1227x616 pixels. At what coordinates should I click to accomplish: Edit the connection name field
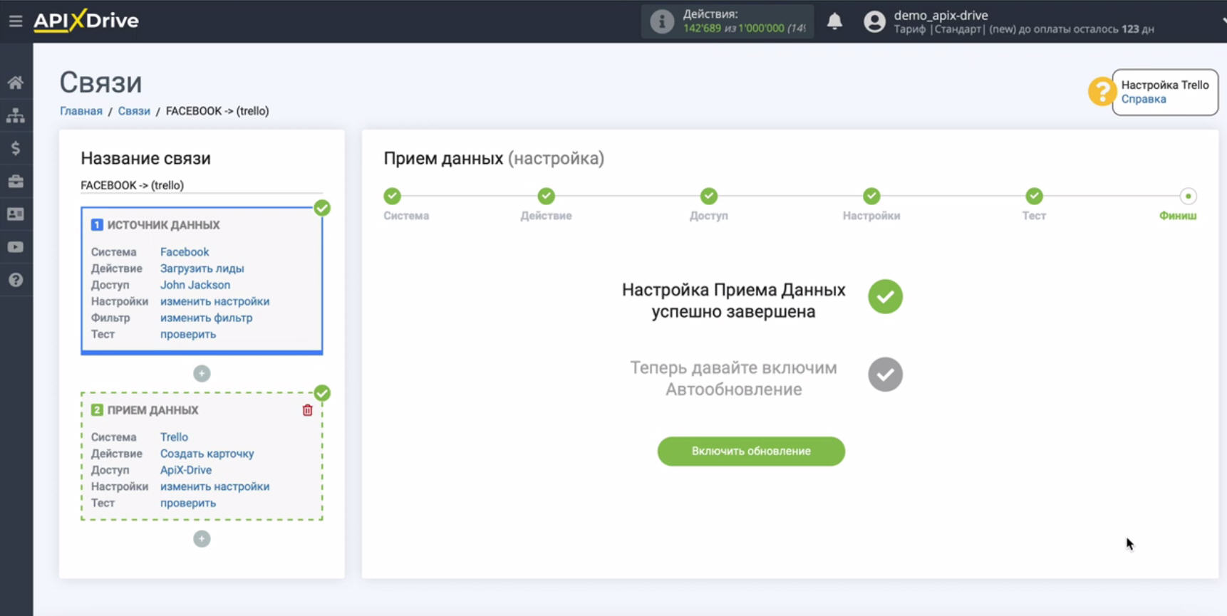tap(202, 185)
